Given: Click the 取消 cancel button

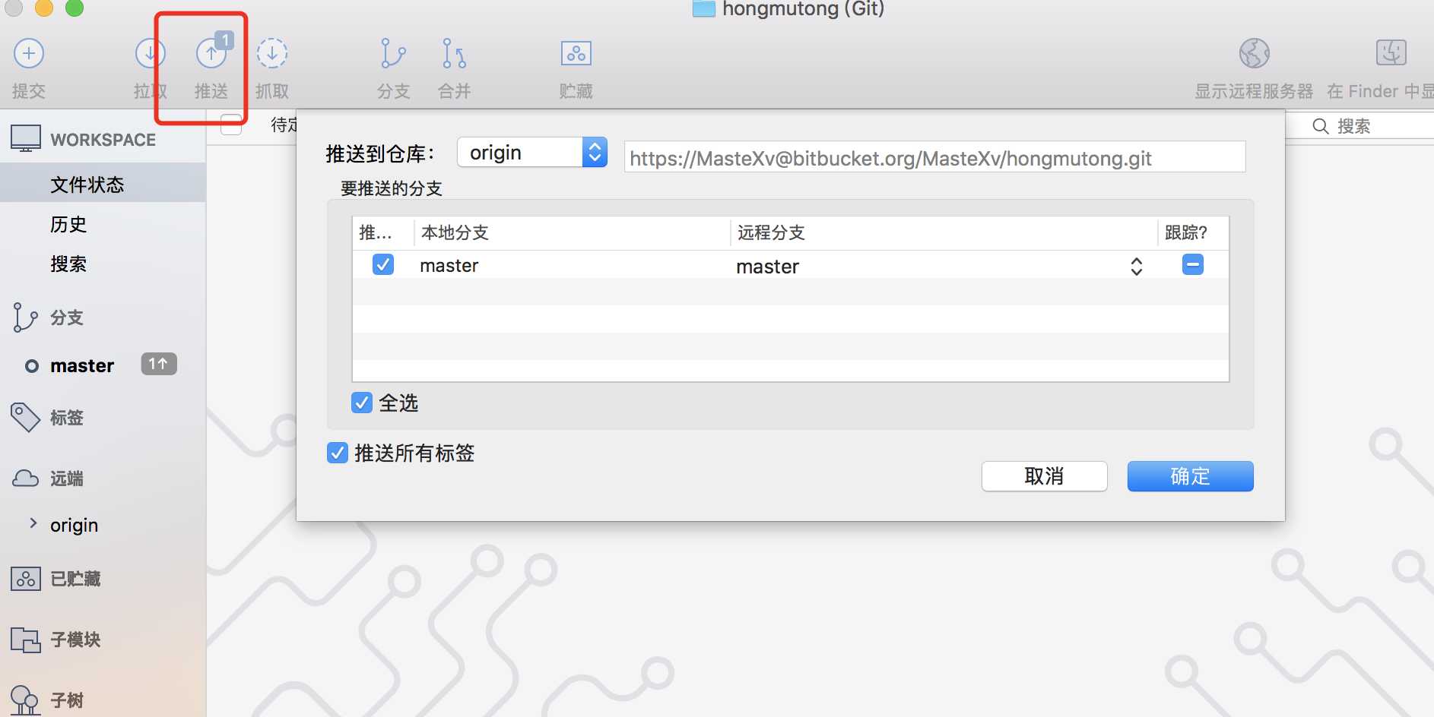Looking at the screenshot, I should click(x=1044, y=476).
